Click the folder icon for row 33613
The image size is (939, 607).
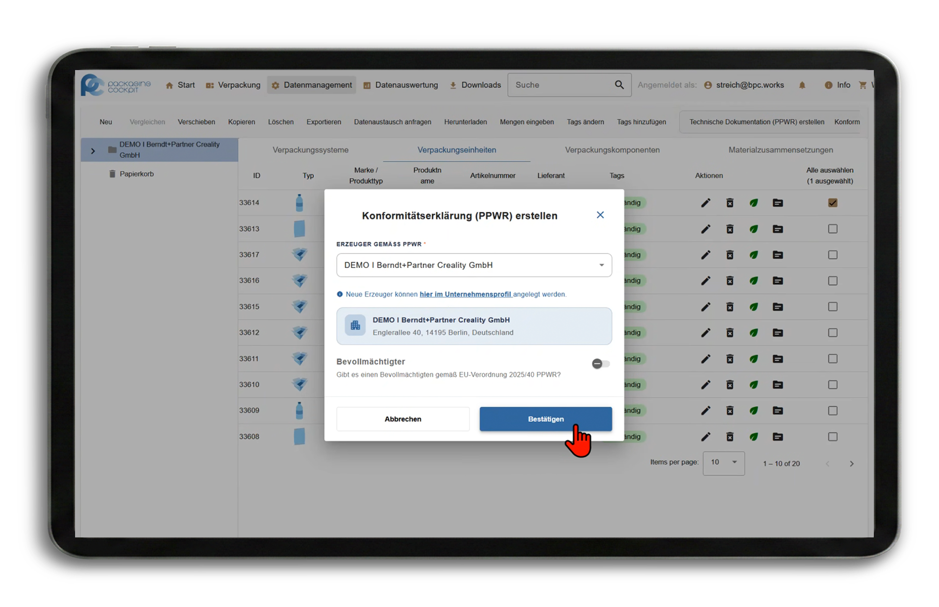[x=777, y=229]
